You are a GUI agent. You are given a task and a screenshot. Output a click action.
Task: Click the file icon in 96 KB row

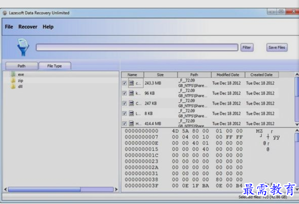click(x=132, y=93)
